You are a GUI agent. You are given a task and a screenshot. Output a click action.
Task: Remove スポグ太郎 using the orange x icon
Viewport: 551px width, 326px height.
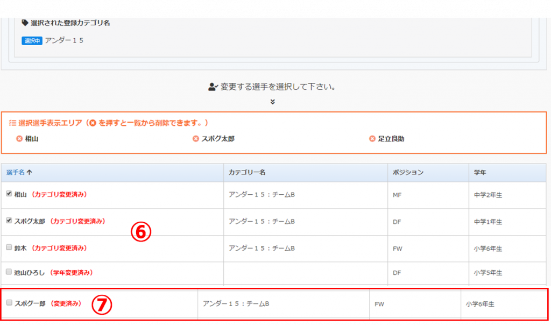point(196,139)
